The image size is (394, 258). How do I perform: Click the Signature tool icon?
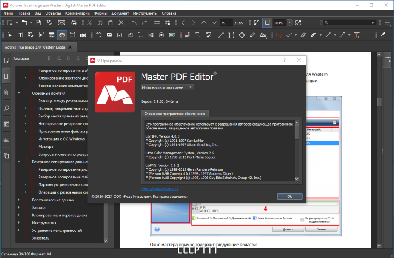[263, 35]
